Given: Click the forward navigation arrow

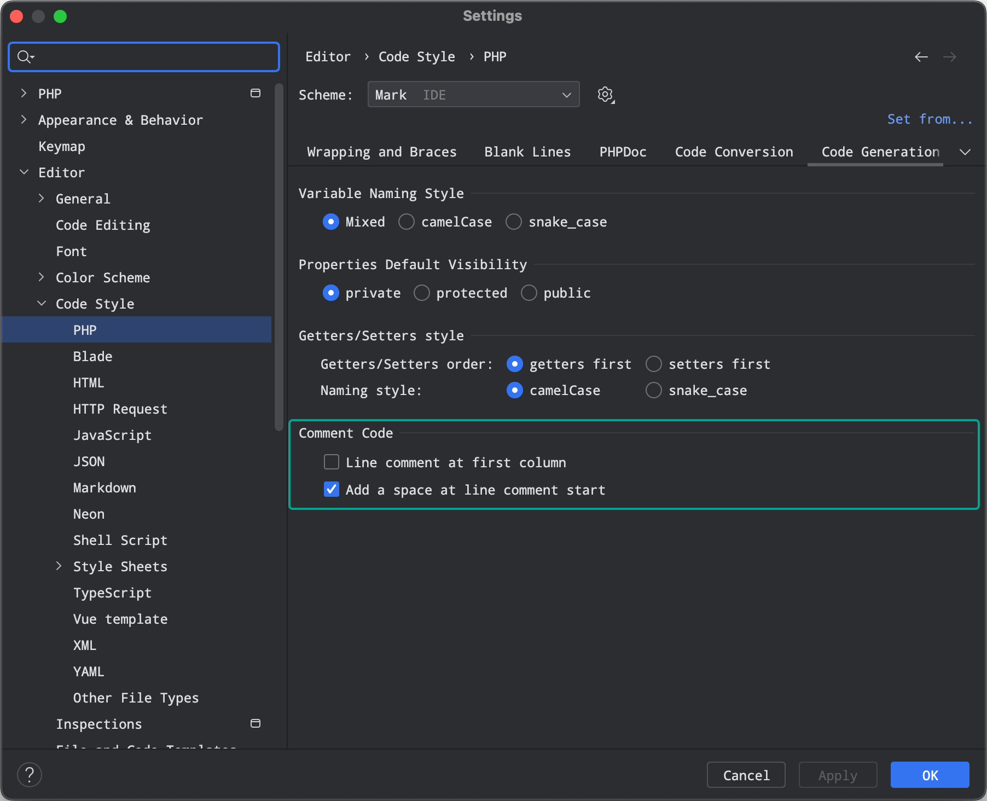Looking at the screenshot, I should click(x=950, y=57).
